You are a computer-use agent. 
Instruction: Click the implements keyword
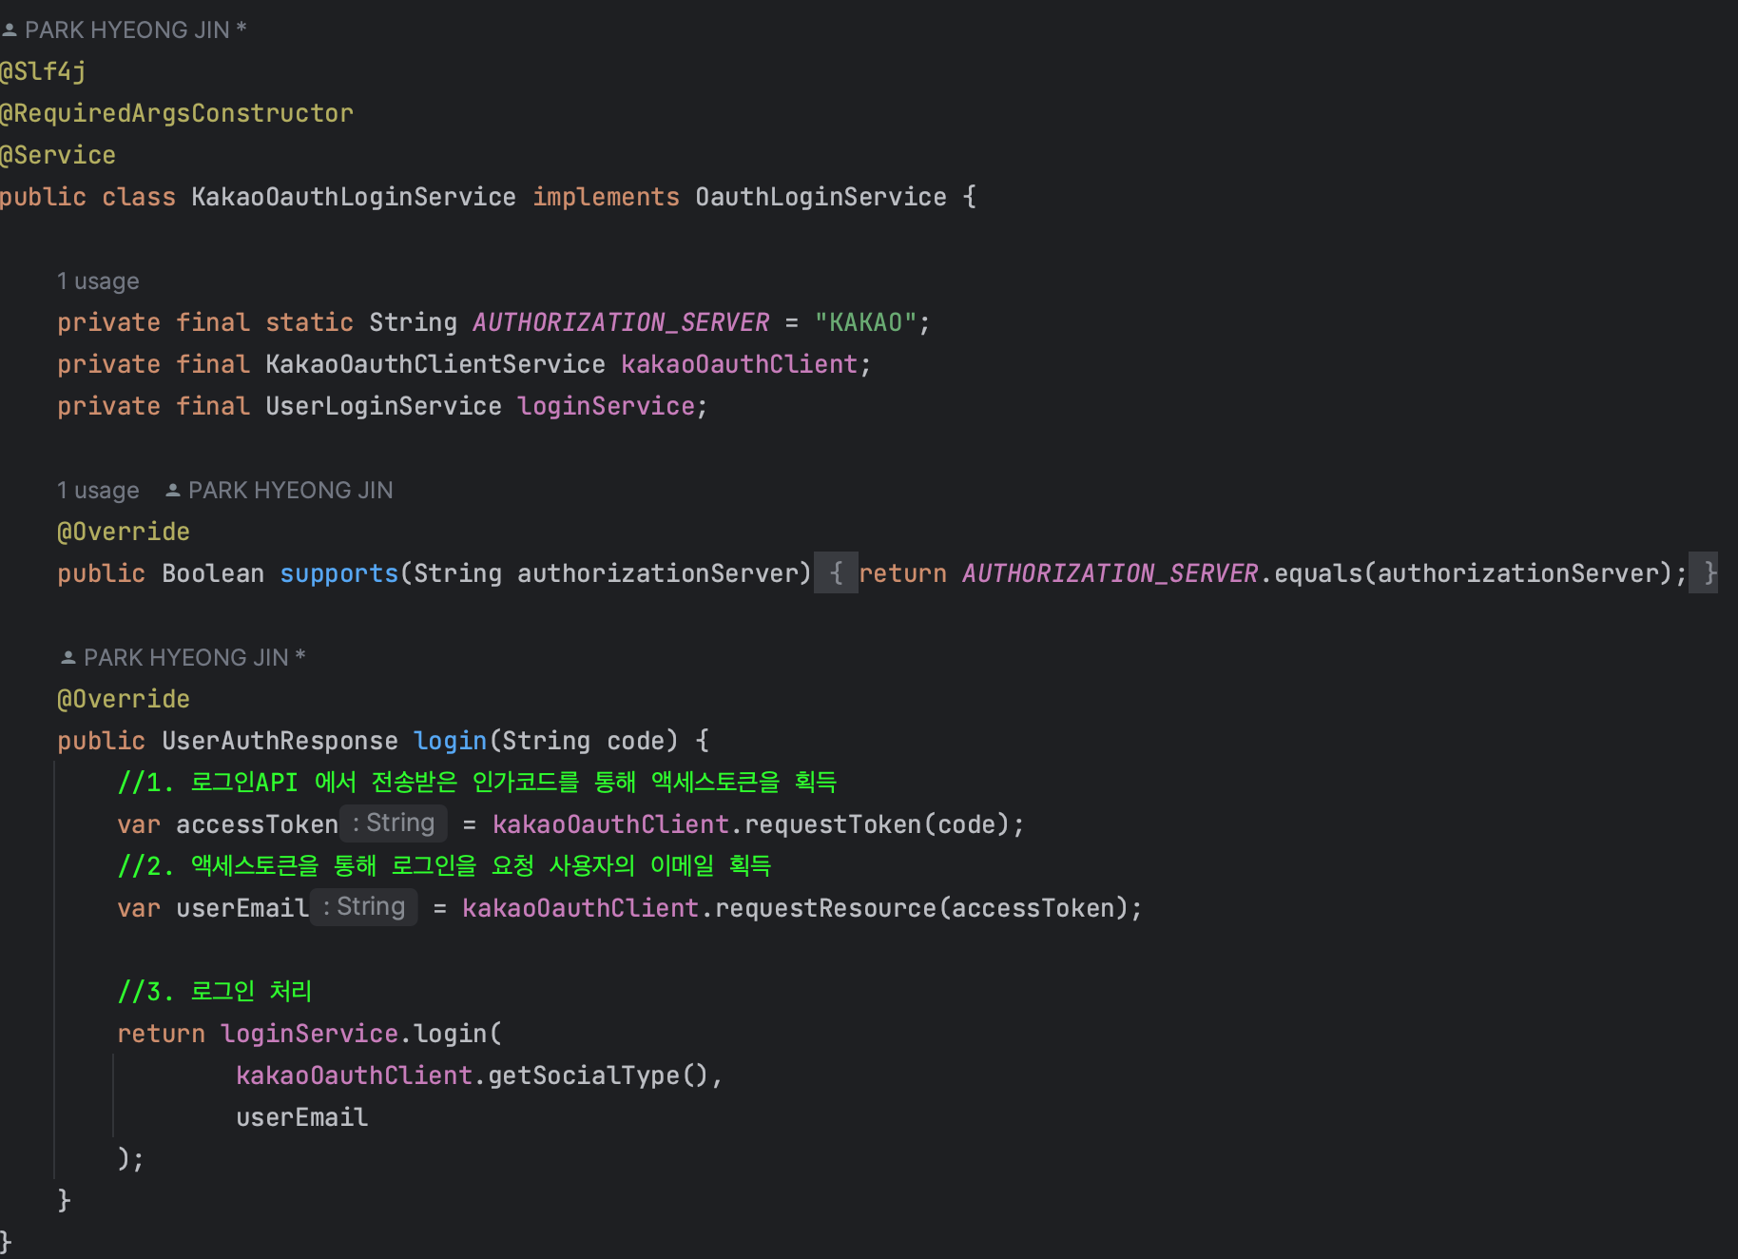[x=606, y=198]
